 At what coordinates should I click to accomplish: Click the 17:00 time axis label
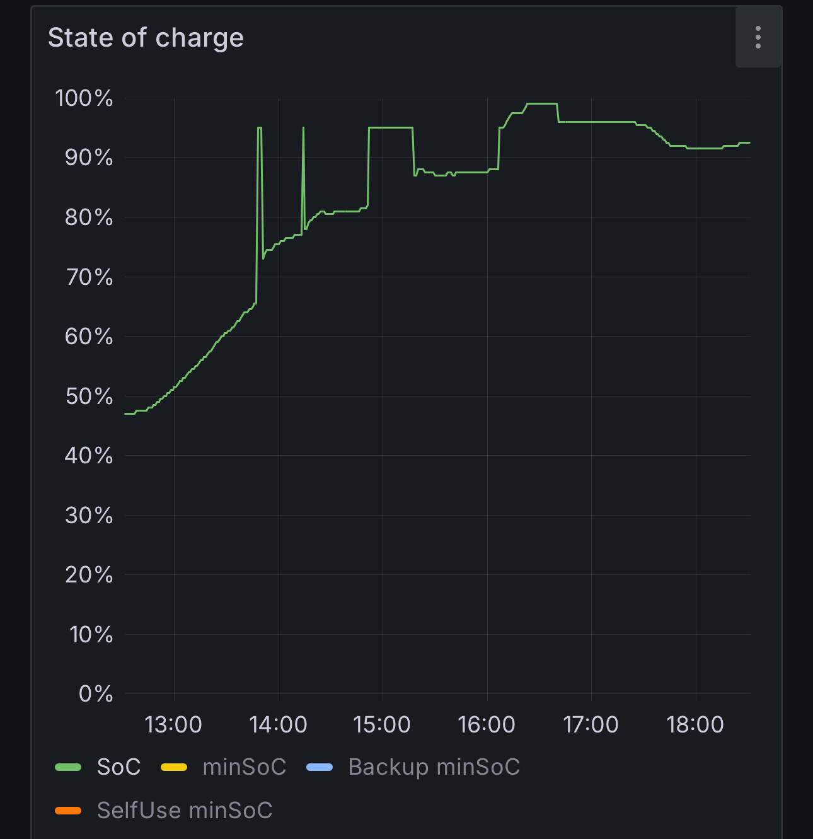coord(591,725)
